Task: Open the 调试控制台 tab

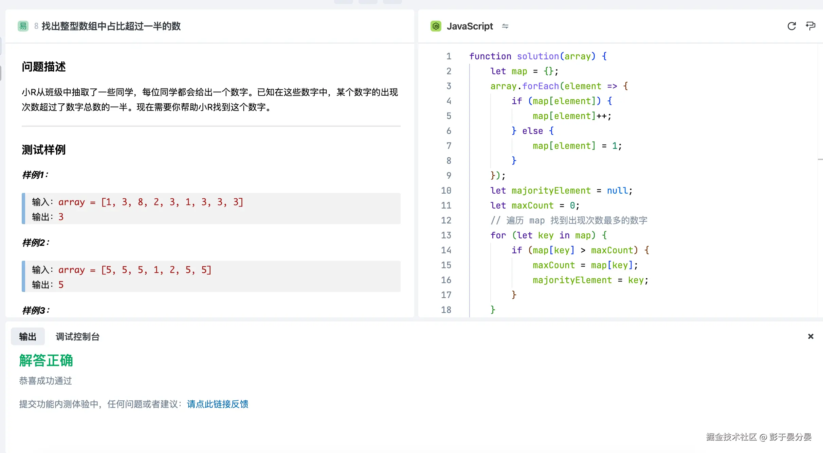Action: [77, 336]
